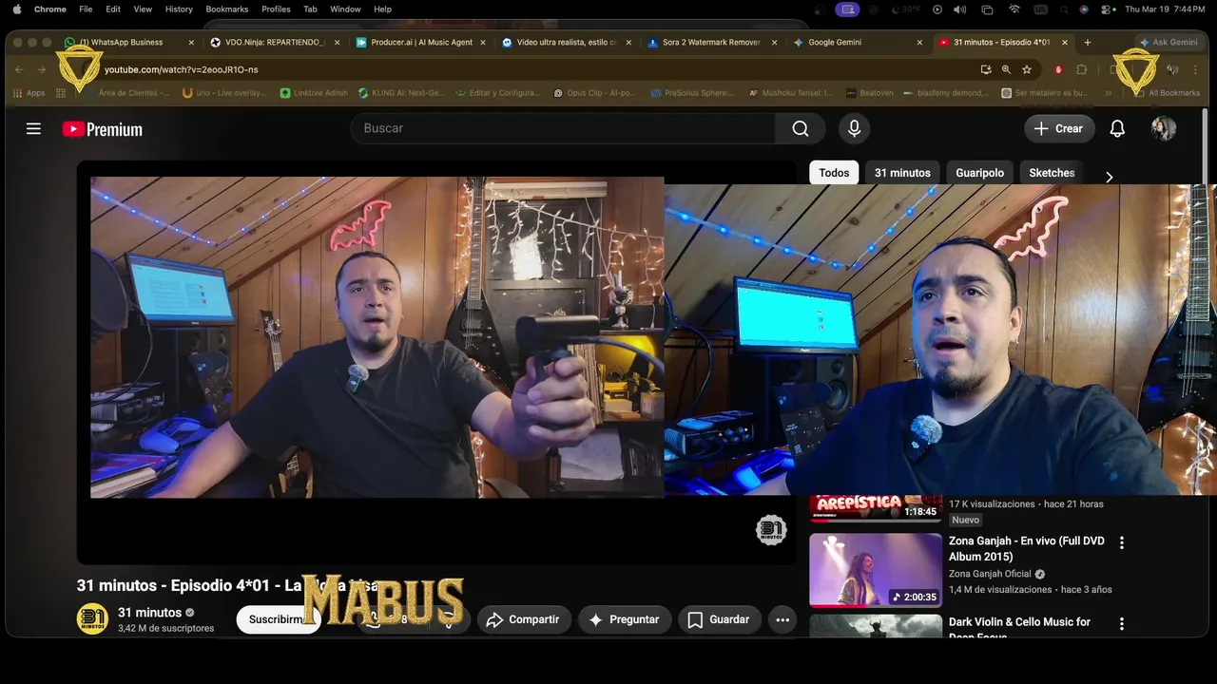
Task: Open the History menu in menu bar
Action: pos(179,9)
